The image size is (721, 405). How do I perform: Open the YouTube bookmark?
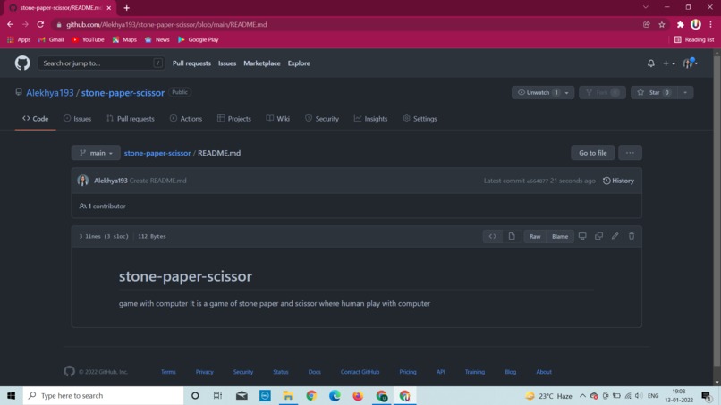(88, 39)
